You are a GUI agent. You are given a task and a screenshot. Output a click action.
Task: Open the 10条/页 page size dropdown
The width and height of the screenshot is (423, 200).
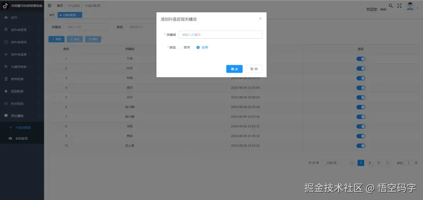pos(333,163)
